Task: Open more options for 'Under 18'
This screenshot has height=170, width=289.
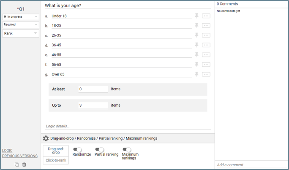Action: (206, 16)
